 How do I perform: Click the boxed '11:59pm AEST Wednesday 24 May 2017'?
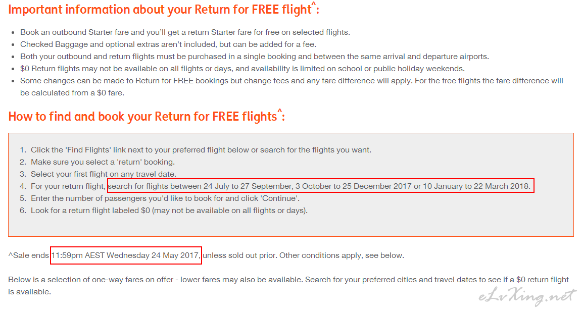point(126,255)
